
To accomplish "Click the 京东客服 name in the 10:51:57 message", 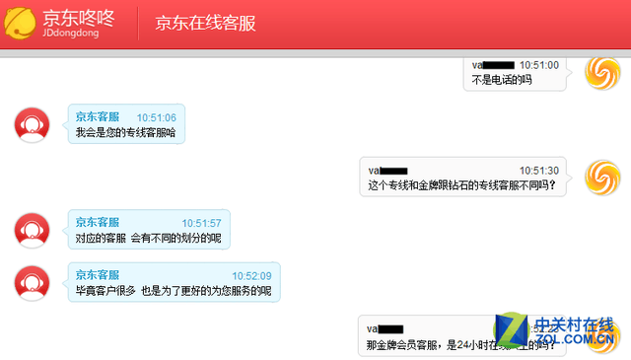I will [98, 222].
